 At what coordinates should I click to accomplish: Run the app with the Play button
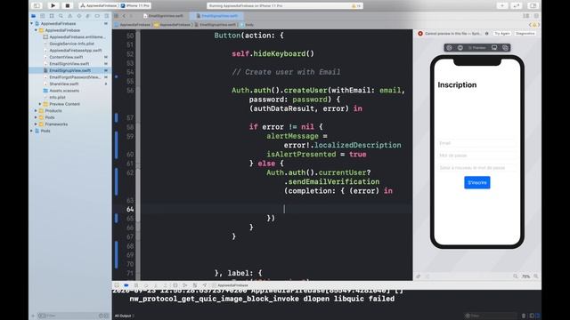pos(53,5)
